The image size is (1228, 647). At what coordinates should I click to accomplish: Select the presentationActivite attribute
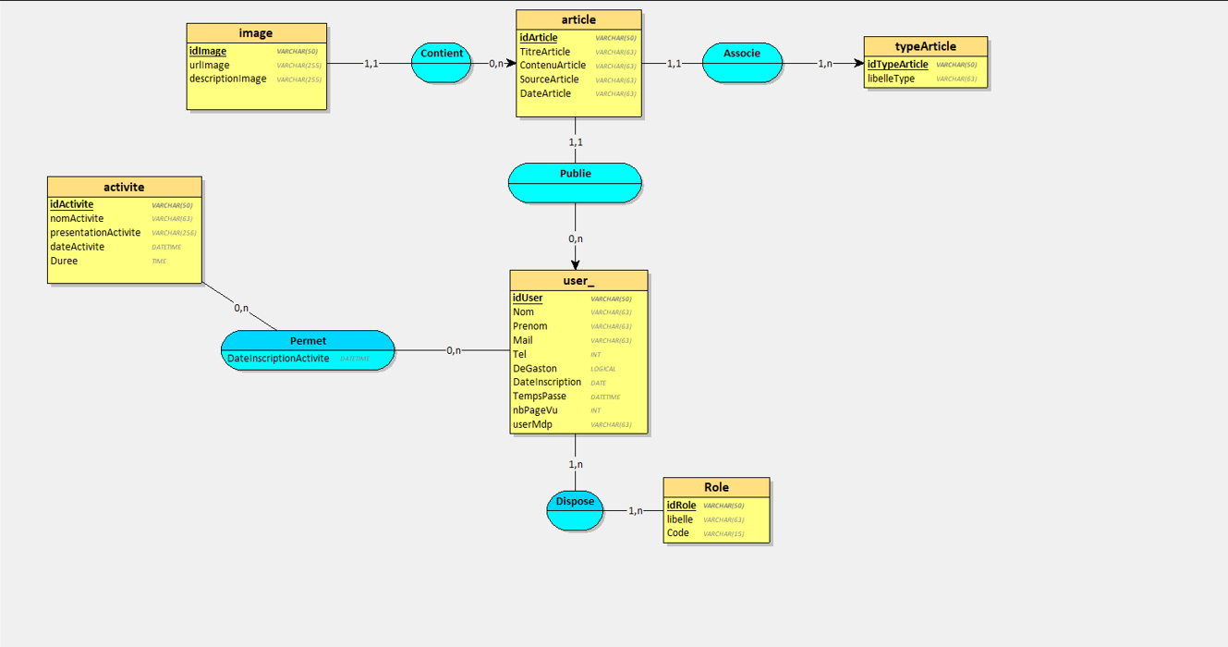pos(95,233)
